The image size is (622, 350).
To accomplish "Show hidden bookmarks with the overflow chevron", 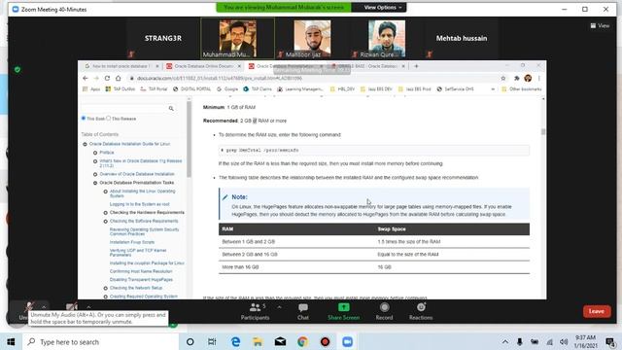I will 493,89.
